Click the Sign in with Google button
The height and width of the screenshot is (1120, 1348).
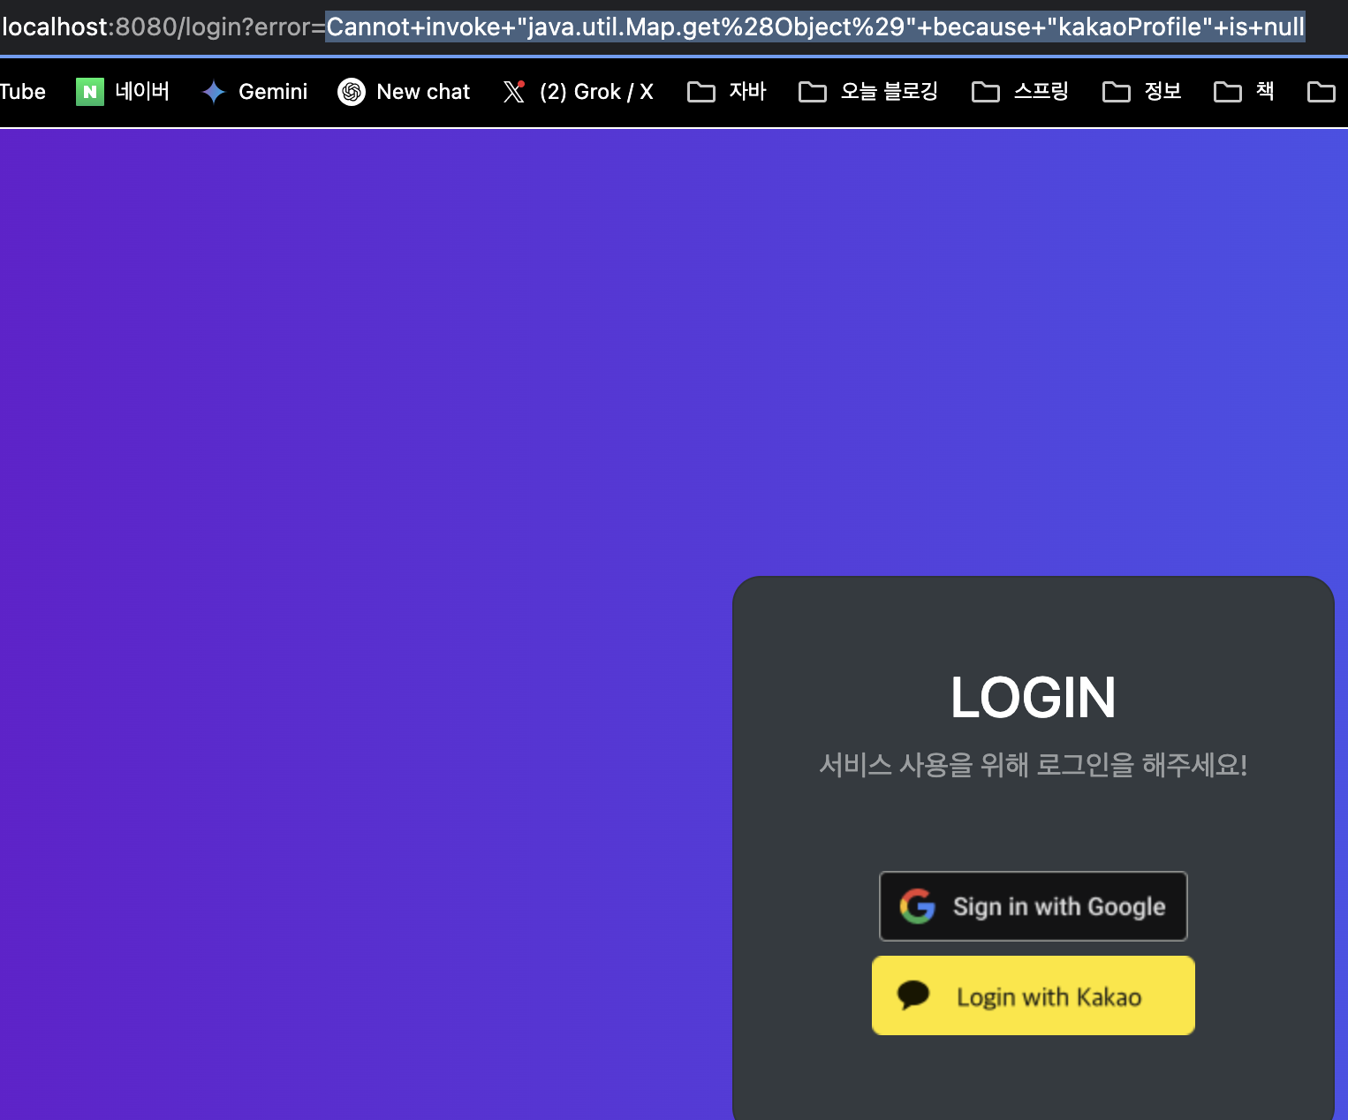1034,906
